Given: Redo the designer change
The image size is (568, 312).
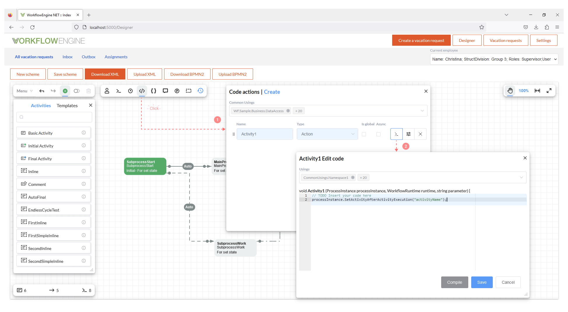Looking at the screenshot, I should (53, 91).
